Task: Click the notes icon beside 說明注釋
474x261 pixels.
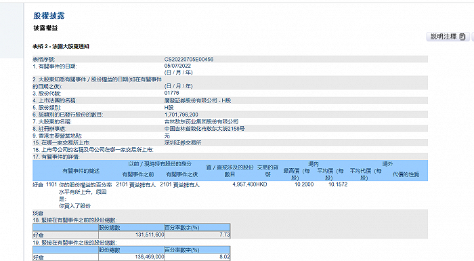Action: pyautogui.click(x=462, y=37)
